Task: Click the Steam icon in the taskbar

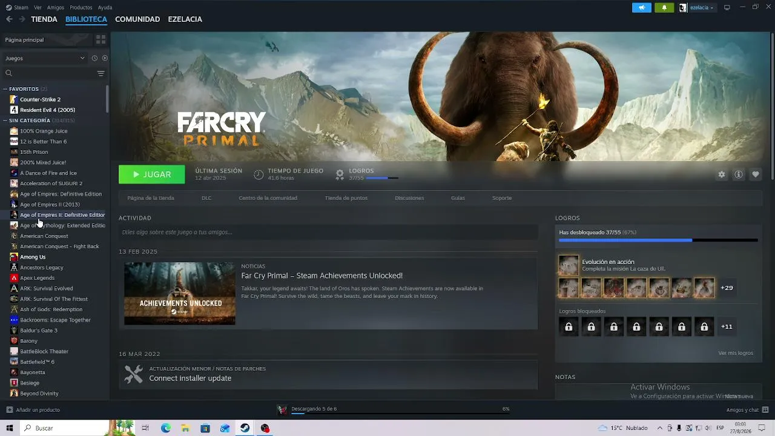Action: pyautogui.click(x=245, y=428)
